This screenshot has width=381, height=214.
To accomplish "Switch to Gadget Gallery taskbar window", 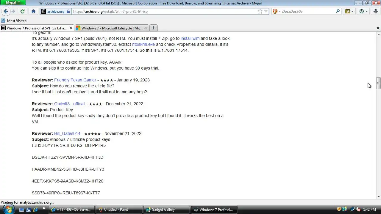I will click(166, 210).
